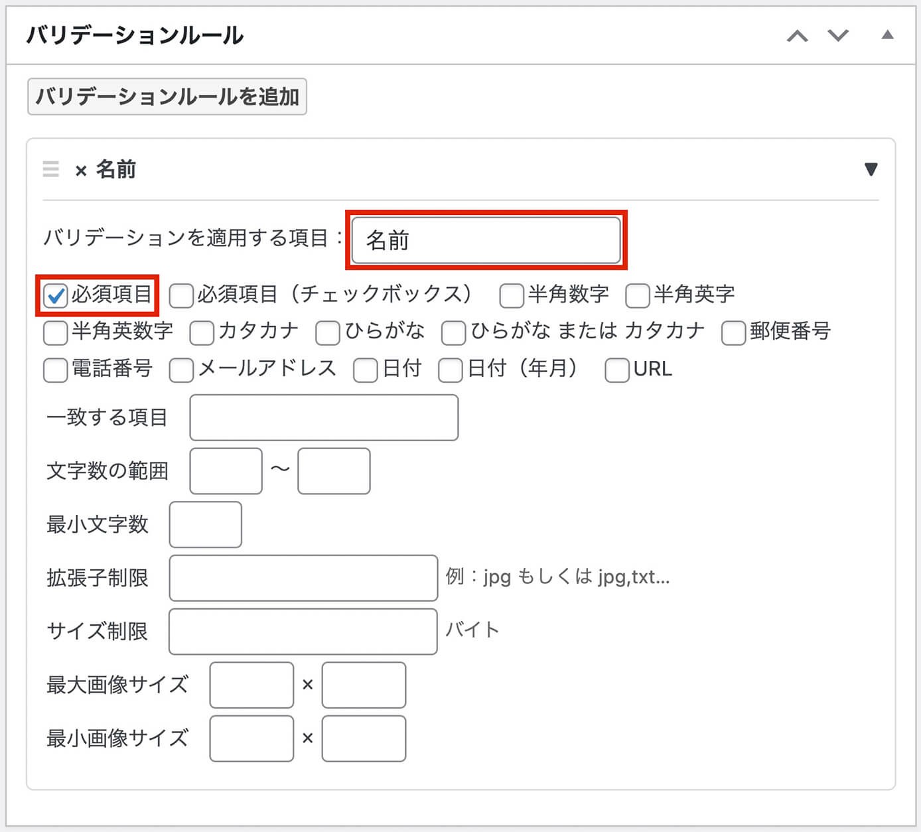This screenshot has height=832, width=921.
Task: Click the 最大画像サイズ height field
Action: 364,685
